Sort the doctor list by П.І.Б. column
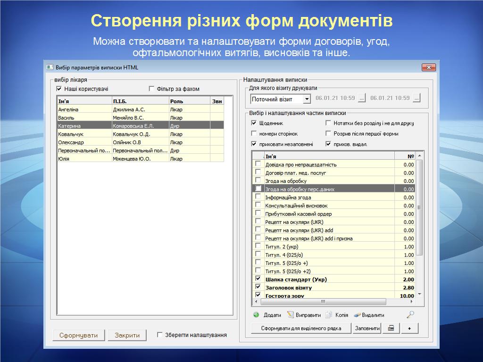Screen dimensions: 483x362 [x=140, y=101]
